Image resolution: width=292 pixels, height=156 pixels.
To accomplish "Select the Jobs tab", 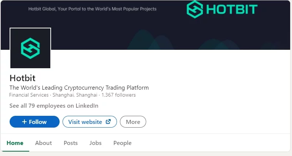I will (95, 143).
